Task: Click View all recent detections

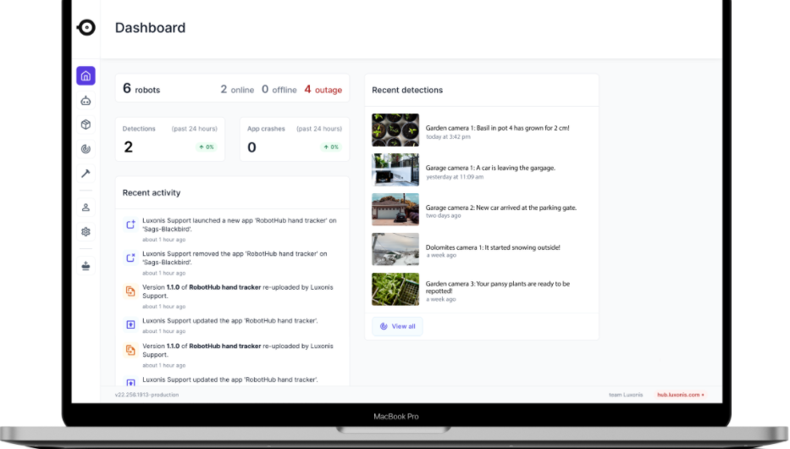Action: tap(397, 326)
